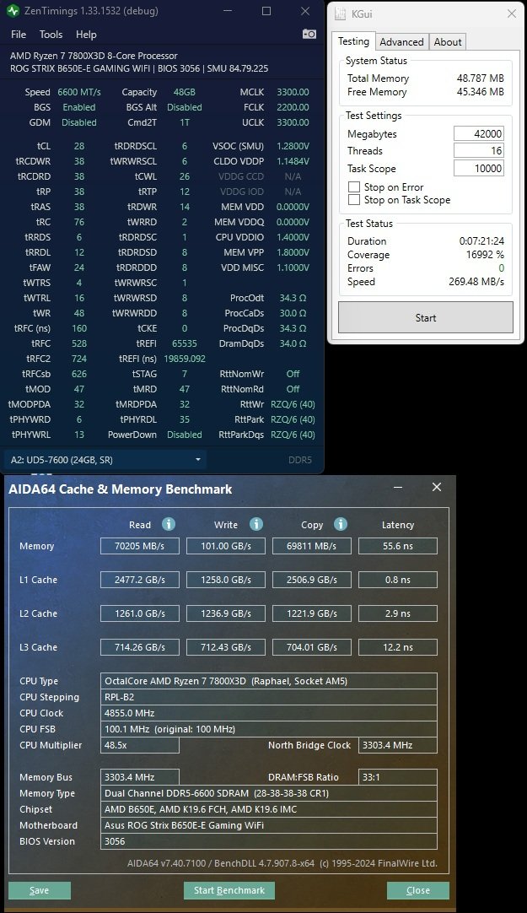Click the DRAM:FSB Ratio value 33:1
527x913 pixels.
tap(398, 777)
